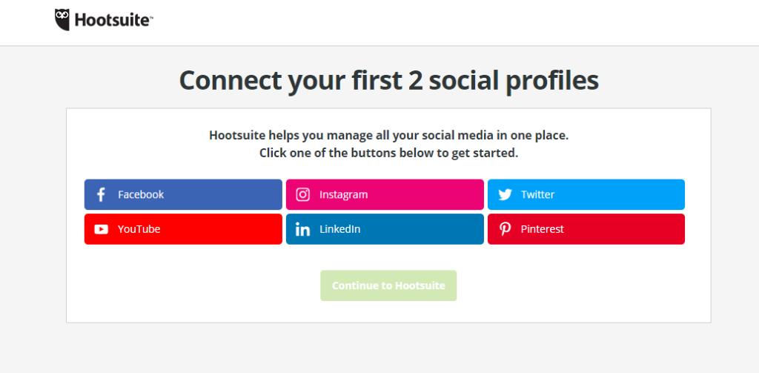Click the Instagram camera icon
The height and width of the screenshot is (373, 759).
[x=302, y=194]
